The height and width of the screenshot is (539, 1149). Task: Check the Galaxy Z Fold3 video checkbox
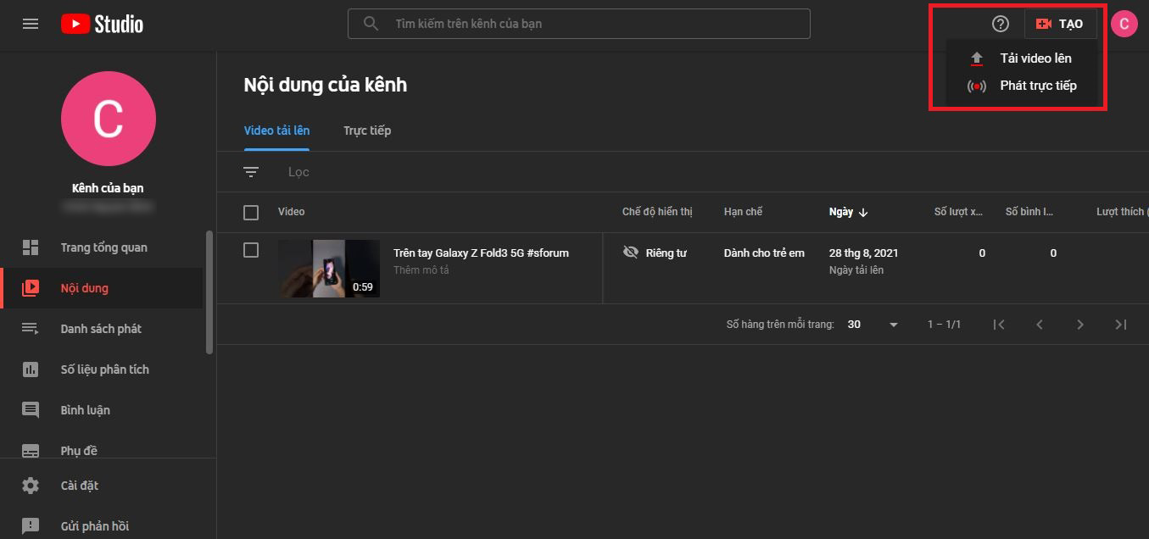pyautogui.click(x=251, y=250)
